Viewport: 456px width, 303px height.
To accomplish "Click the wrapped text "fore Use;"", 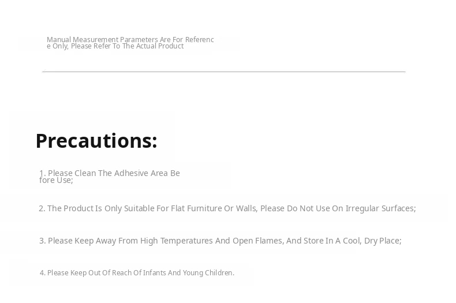I will coord(56,180).
